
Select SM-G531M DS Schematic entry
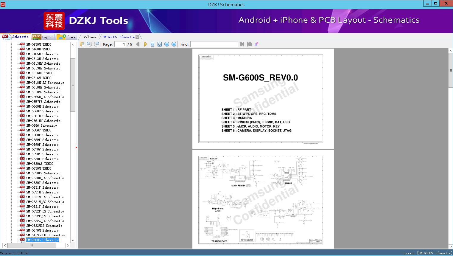click(x=45, y=197)
